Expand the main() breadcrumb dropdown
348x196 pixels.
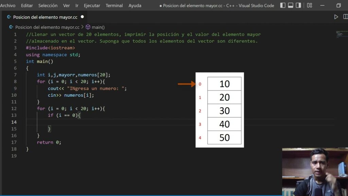point(99,27)
